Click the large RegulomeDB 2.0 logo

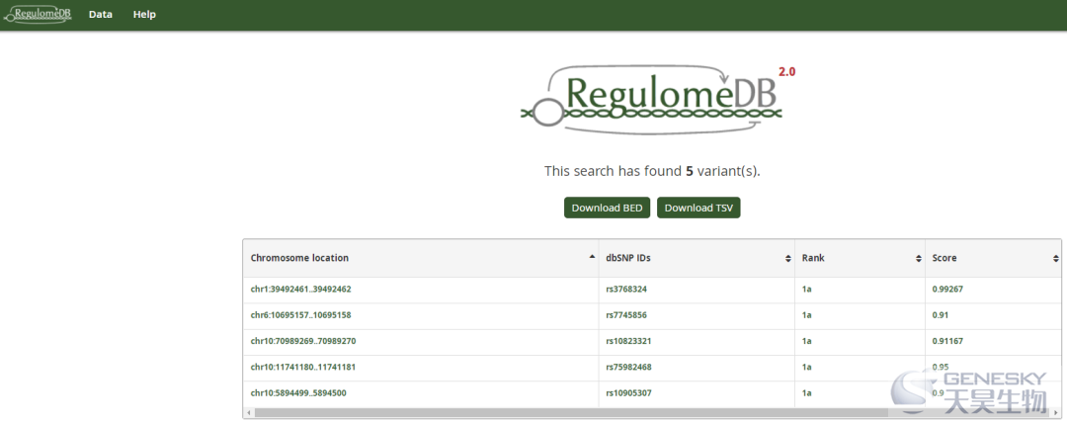click(657, 100)
